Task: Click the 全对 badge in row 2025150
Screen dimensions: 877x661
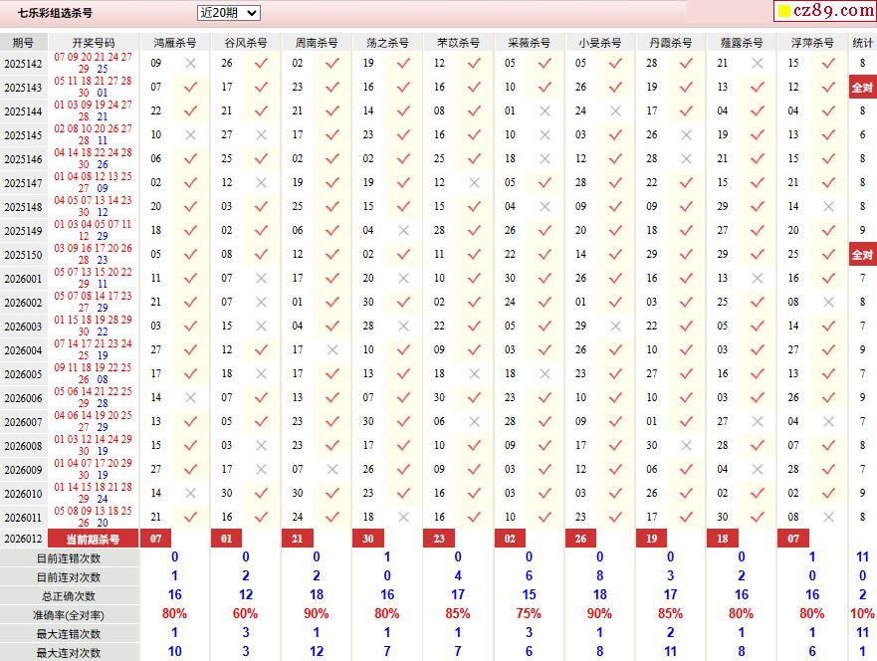Action: (x=862, y=254)
